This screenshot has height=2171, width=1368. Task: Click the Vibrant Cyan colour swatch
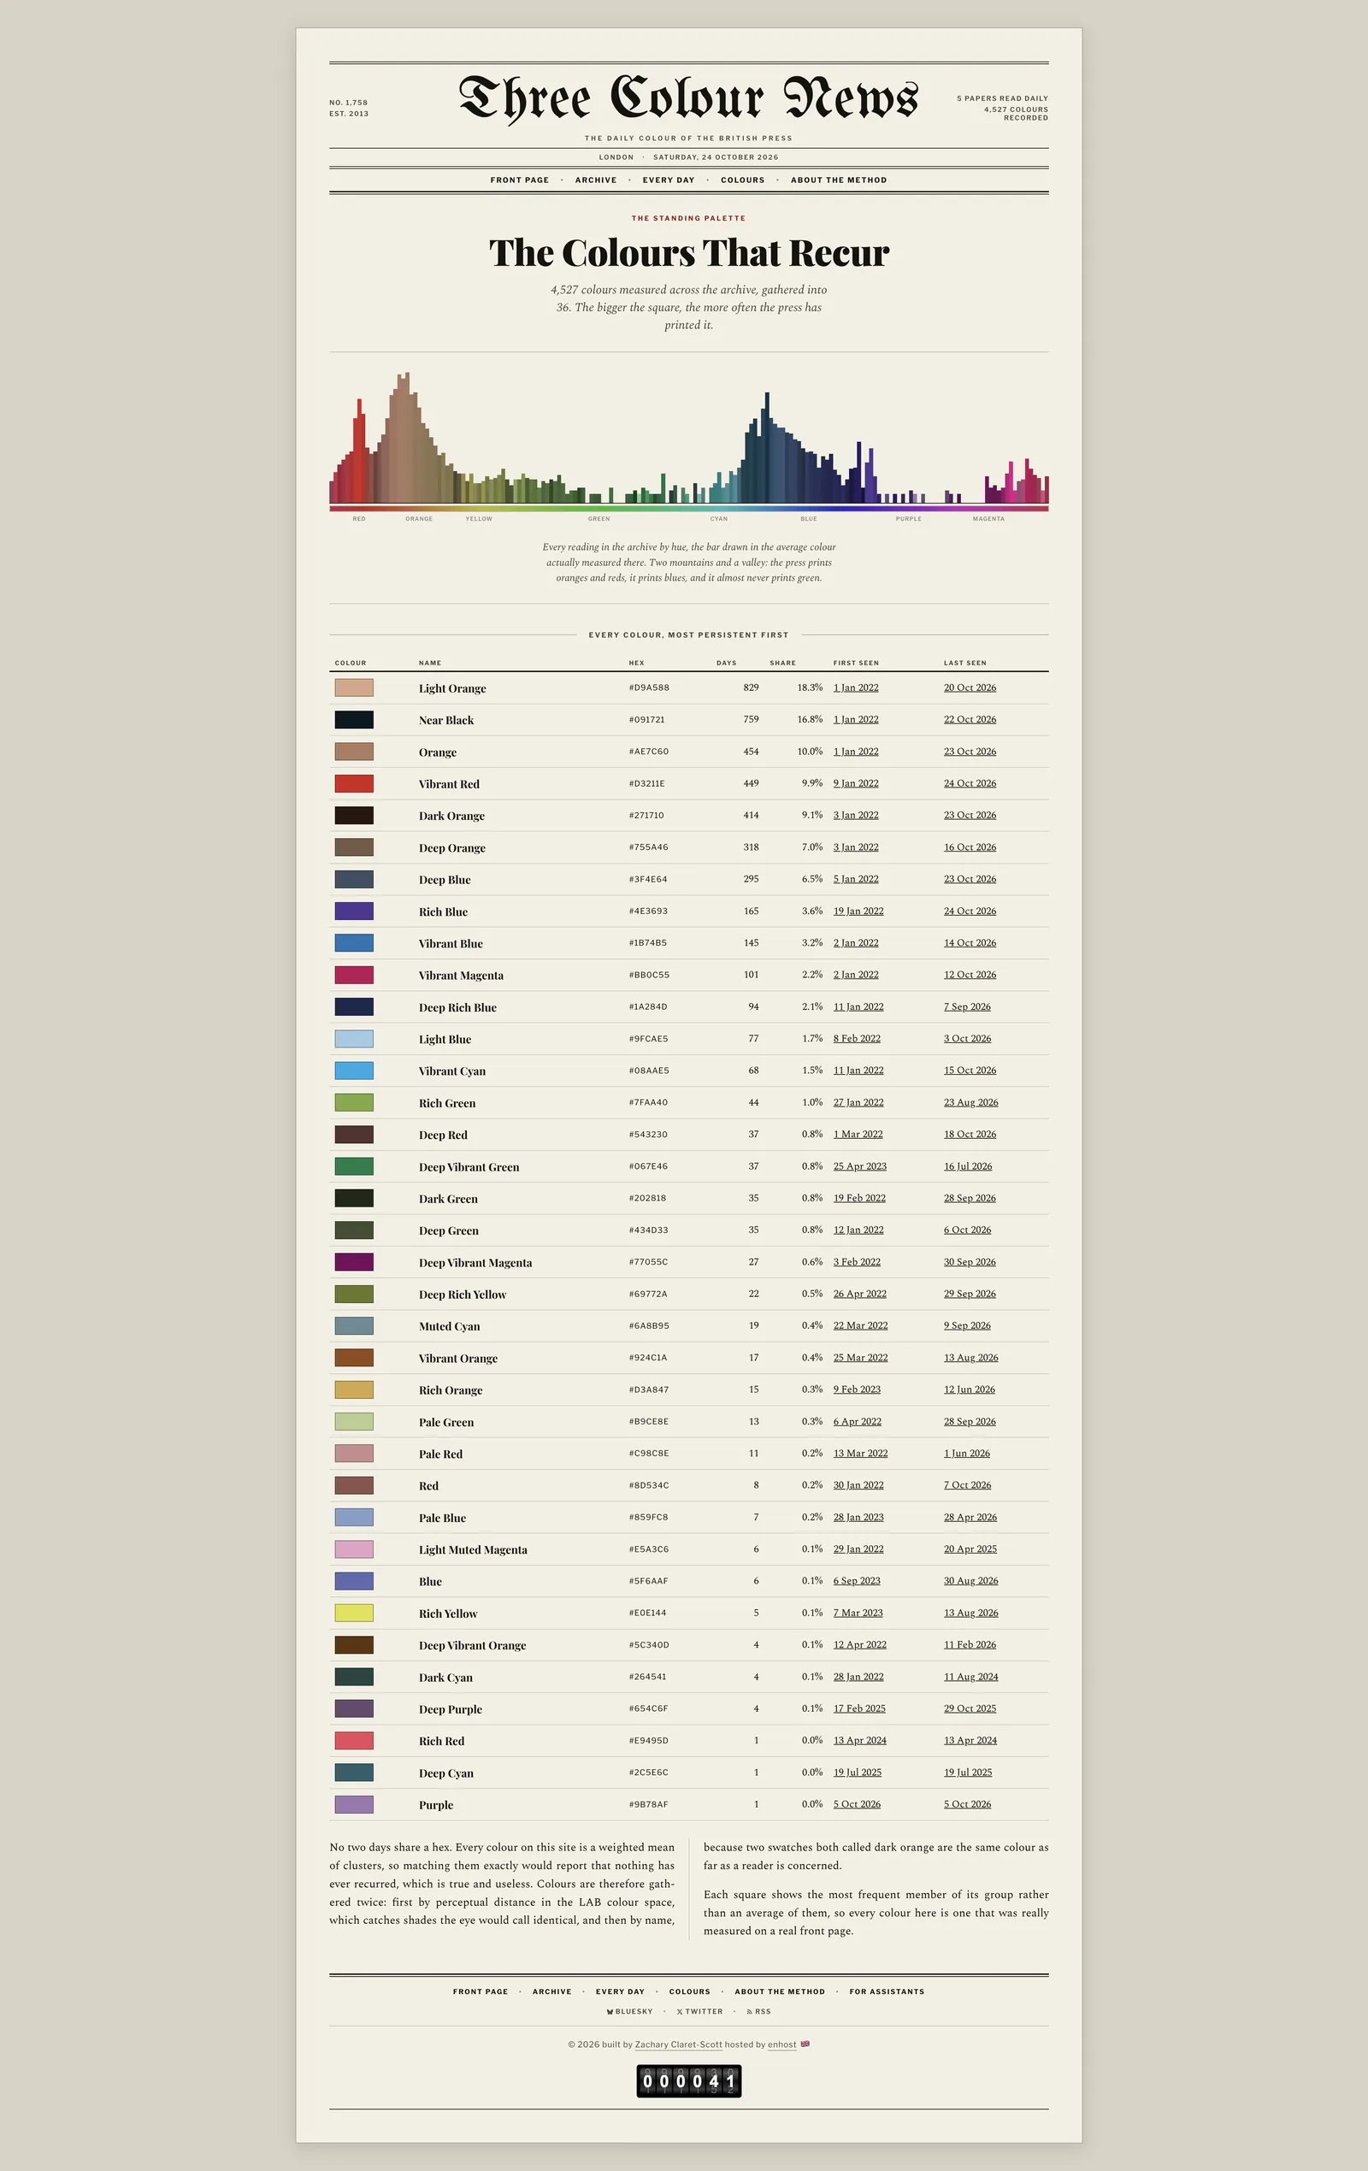pos(353,1071)
